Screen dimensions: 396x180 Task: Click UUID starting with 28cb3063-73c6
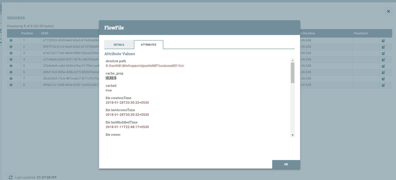tap(71, 79)
